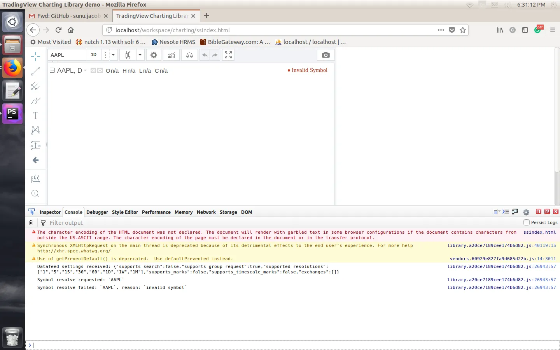Click the AAPL symbol search field
The width and height of the screenshot is (560, 350).
67,55
